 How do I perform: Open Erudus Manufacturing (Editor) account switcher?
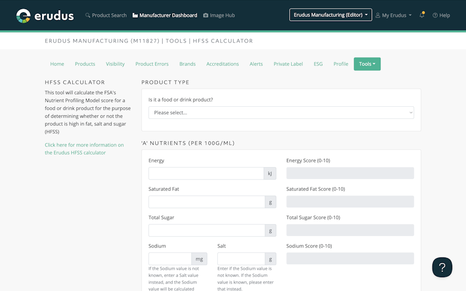pyautogui.click(x=331, y=15)
